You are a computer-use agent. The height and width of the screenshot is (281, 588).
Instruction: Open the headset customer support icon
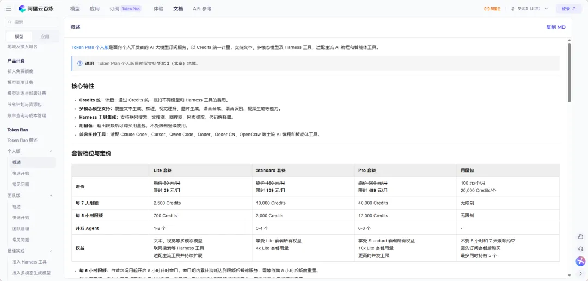(x=580, y=249)
